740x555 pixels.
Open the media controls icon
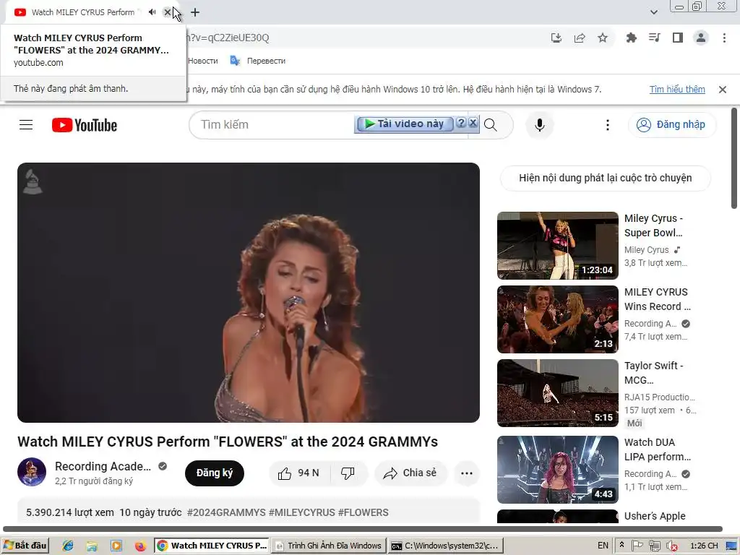click(654, 38)
